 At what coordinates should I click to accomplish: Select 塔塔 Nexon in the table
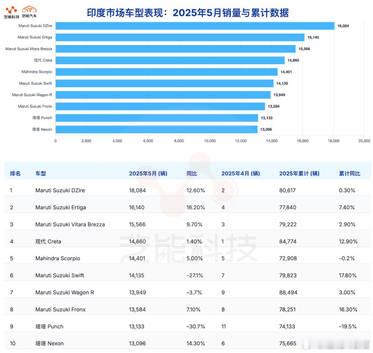[x=49, y=343]
